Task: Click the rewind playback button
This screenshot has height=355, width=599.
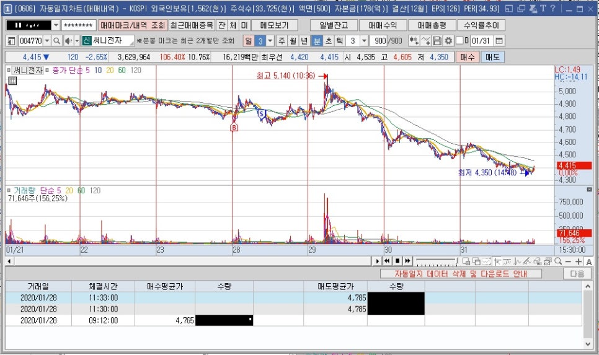Action: tap(387, 261)
